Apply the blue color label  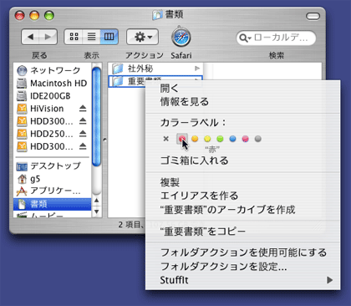(232, 139)
